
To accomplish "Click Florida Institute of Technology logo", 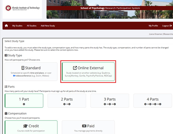I will pyautogui.click(x=22, y=8).
